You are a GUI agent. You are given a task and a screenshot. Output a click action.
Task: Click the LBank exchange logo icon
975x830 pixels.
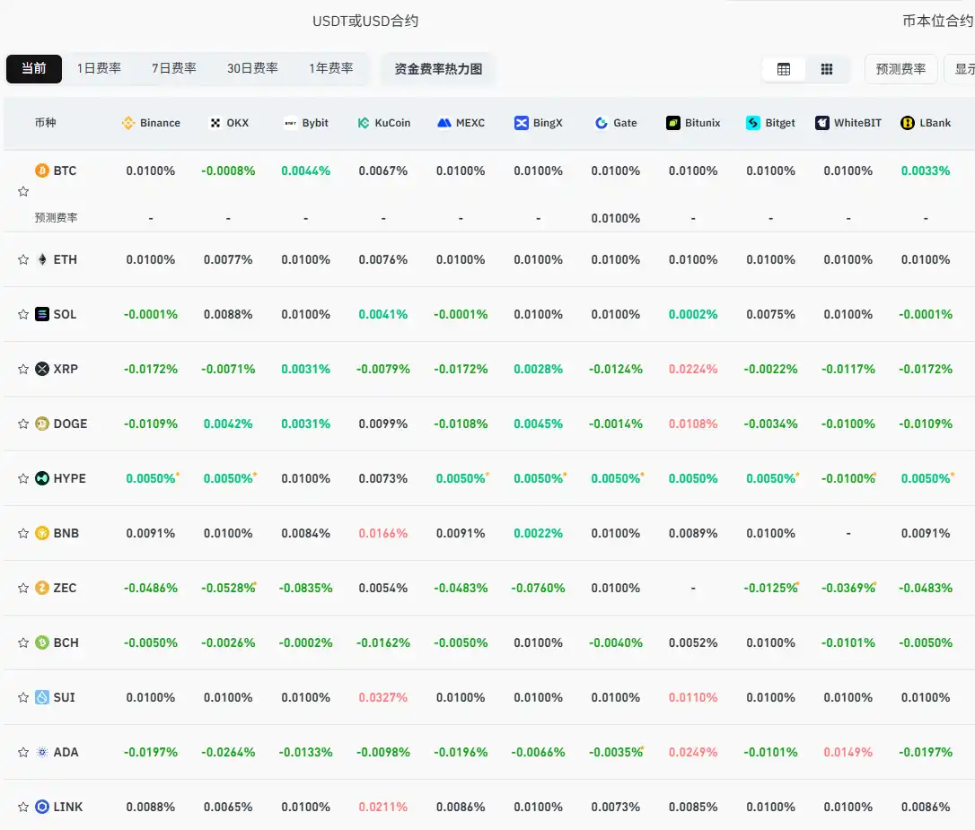[x=908, y=123]
